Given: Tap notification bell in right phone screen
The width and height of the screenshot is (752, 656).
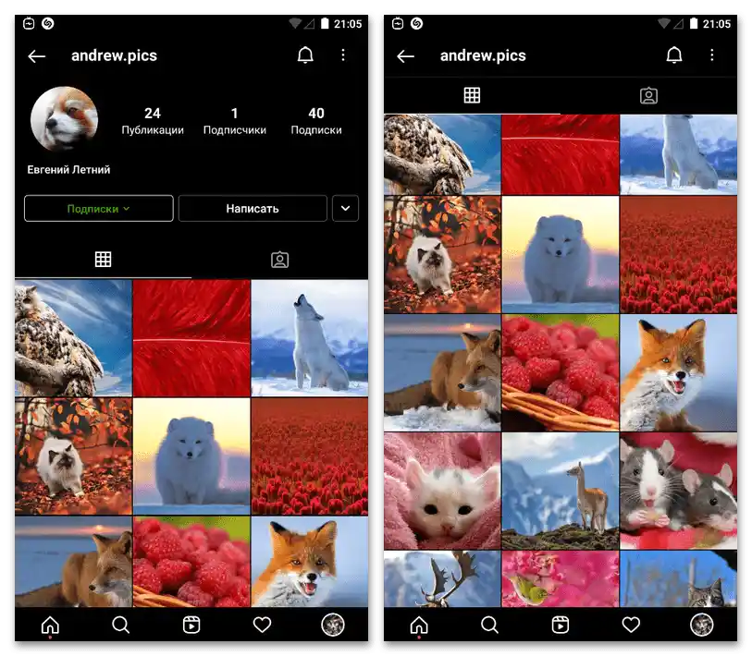Looking at the screenshot, I should [673, 55].
